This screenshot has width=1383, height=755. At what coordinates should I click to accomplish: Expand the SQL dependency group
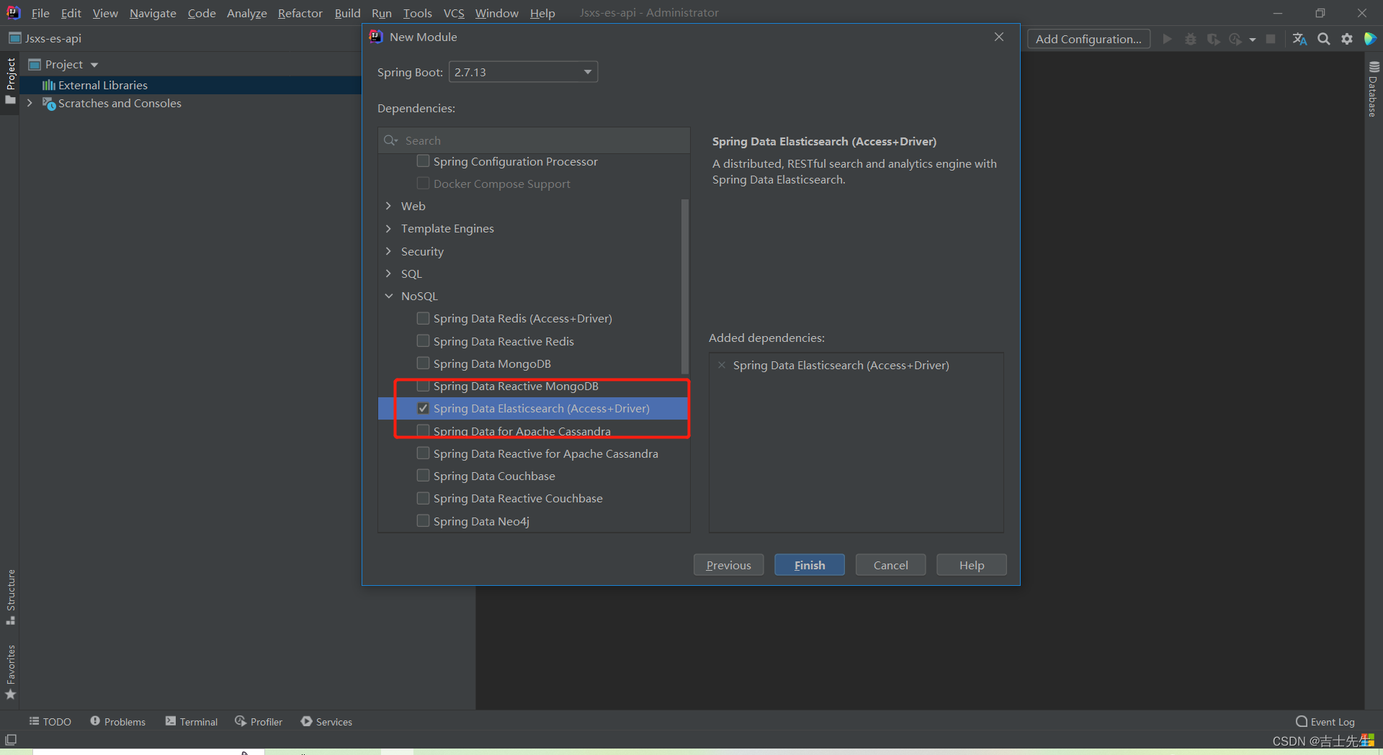(x=389, y=273)
